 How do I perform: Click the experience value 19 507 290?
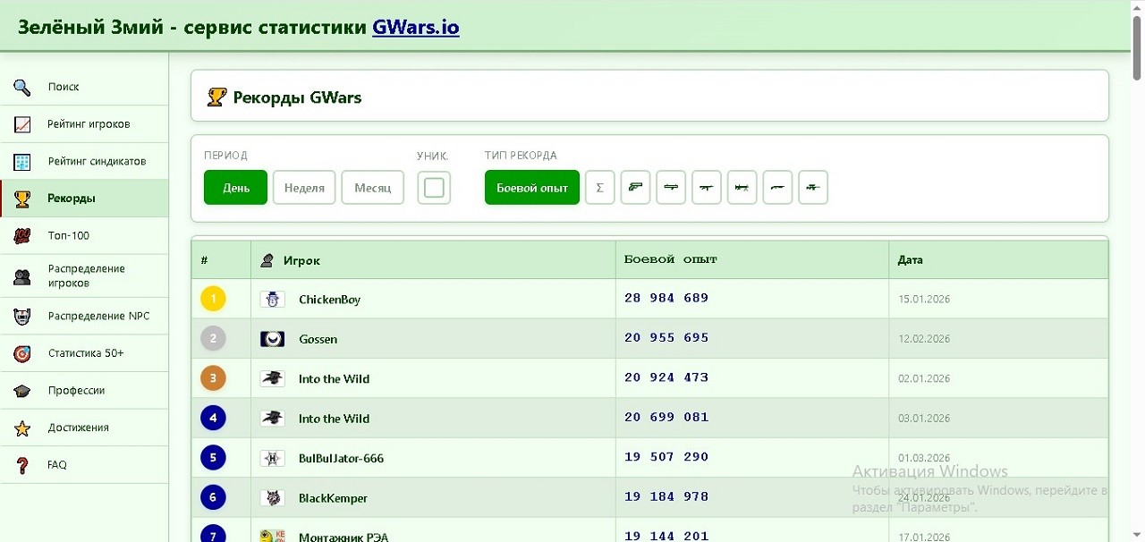(x=666, y=457)
